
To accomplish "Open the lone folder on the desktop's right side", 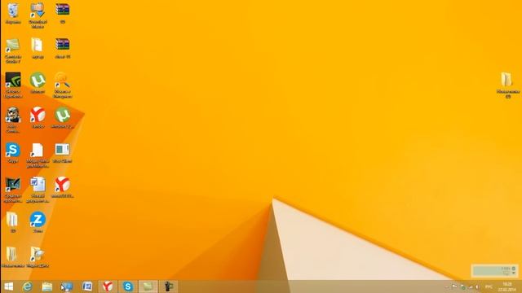I will coord(507,85).
